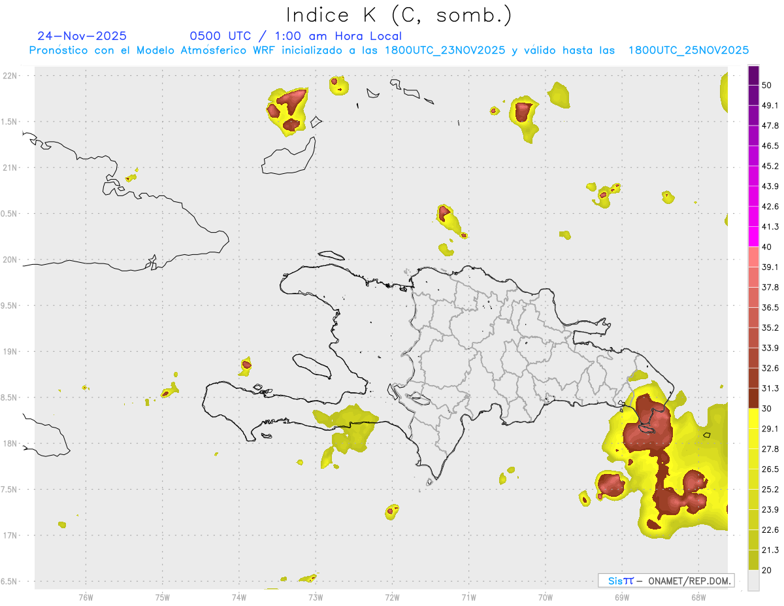
Task: Click the '35.2' colorbar value
Action: coord(770,328)
